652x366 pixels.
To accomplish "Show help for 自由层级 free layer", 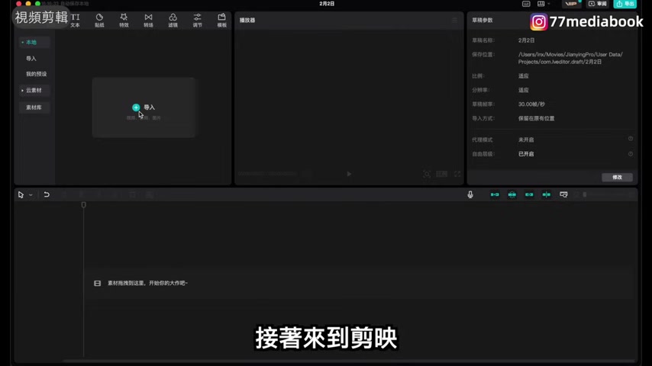I will [x=631, y=154].
